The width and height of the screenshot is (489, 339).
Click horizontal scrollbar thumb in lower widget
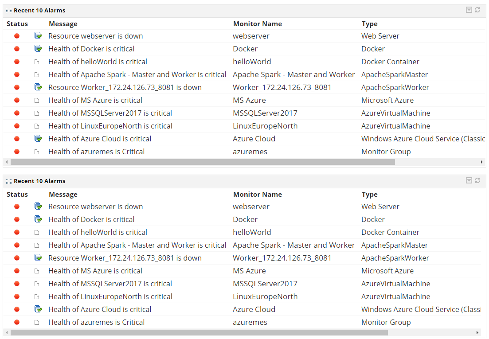tap(199, 332)
